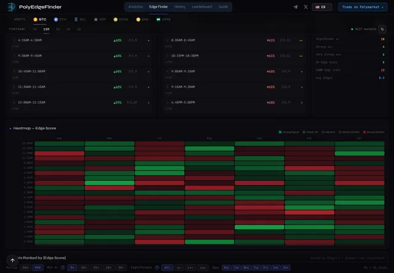This screenshot has width=394, height=273.
Task: Click the Neutral legend swatch
Action: [x=323, y=132]
